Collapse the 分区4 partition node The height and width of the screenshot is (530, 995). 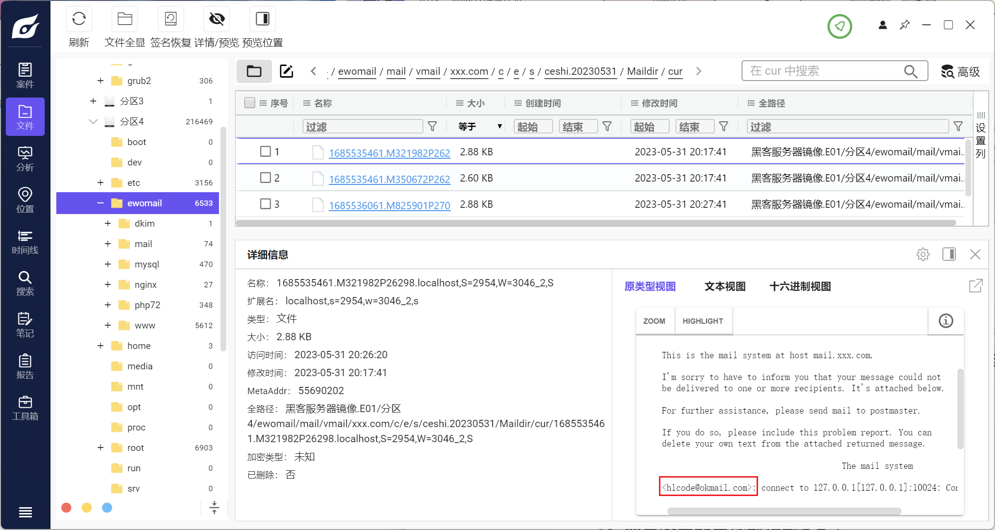tap(93, 121)
